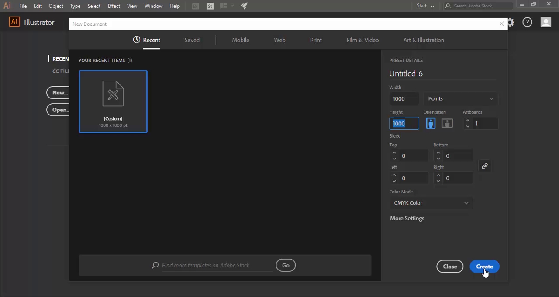
Task: Click the magnifier icon in Search Adobe Stock
Action: click(x=449, y=6)
